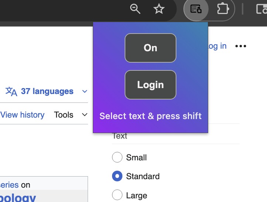Viewport: 267px width, 202px height.
Task: Open the text-select extension icon
Action: [196, 9]
